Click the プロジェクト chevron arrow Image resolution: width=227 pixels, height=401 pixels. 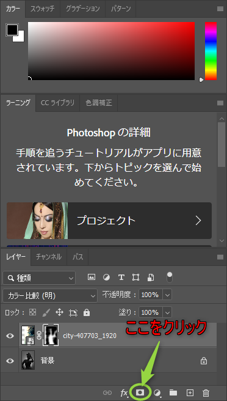point(198,221)
